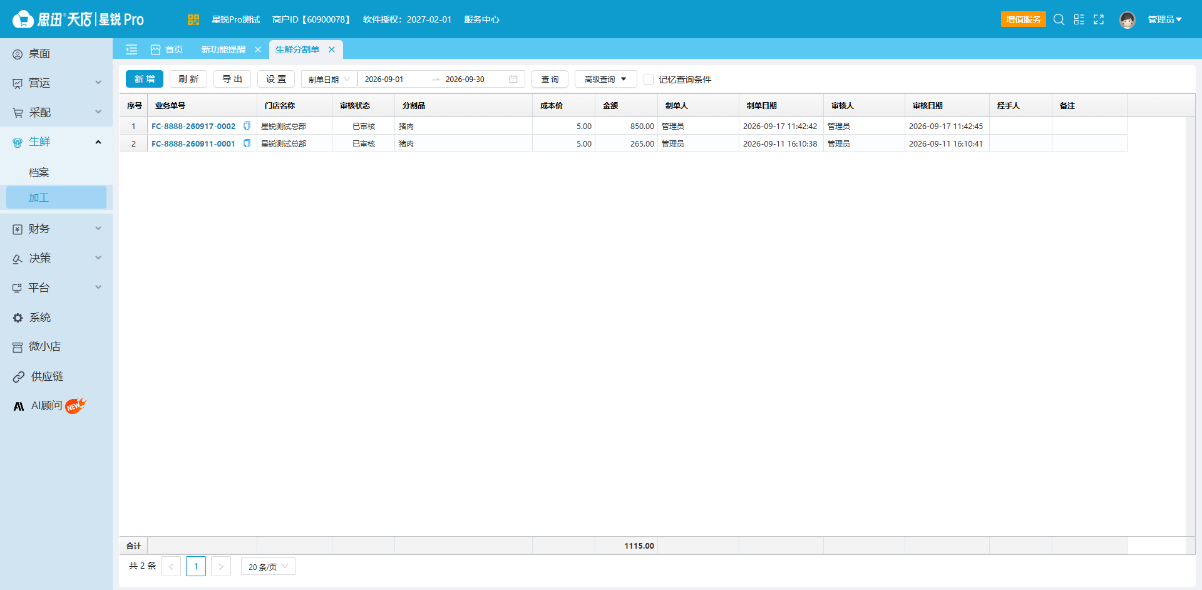1202x590 pixels.
Task: Copy order number FC-8888-260911-0001 using the copy icon
Action: coord(247,143)
